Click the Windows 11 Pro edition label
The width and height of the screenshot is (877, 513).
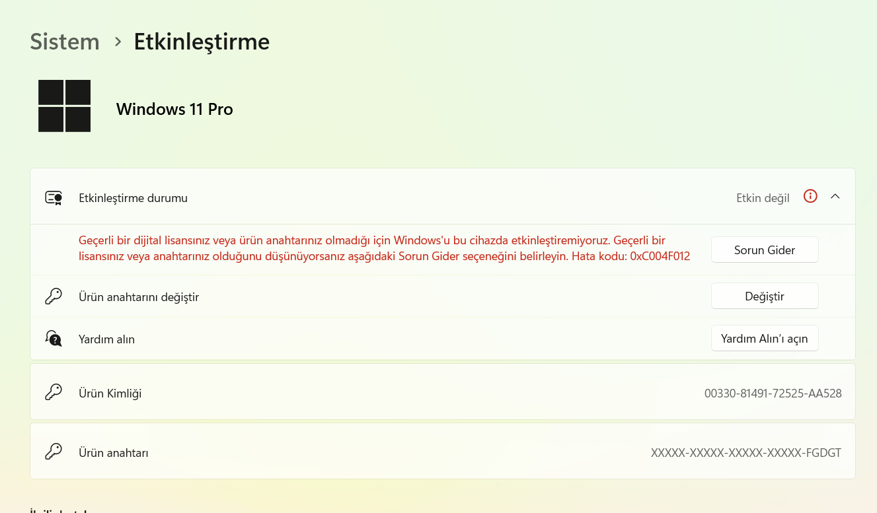[174, 109]
